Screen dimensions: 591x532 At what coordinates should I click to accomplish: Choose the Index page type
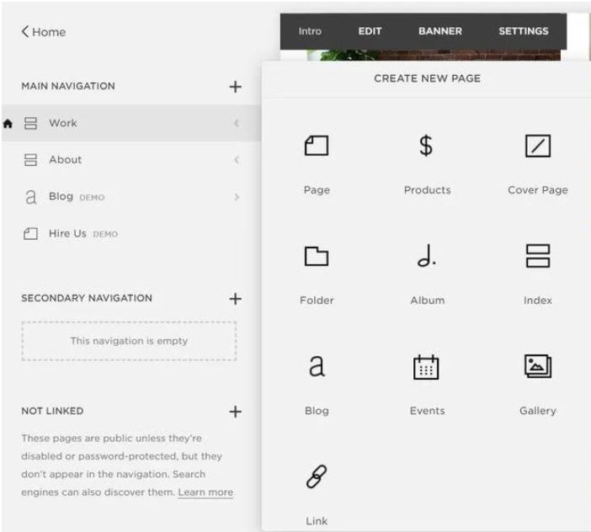point(537,256)
